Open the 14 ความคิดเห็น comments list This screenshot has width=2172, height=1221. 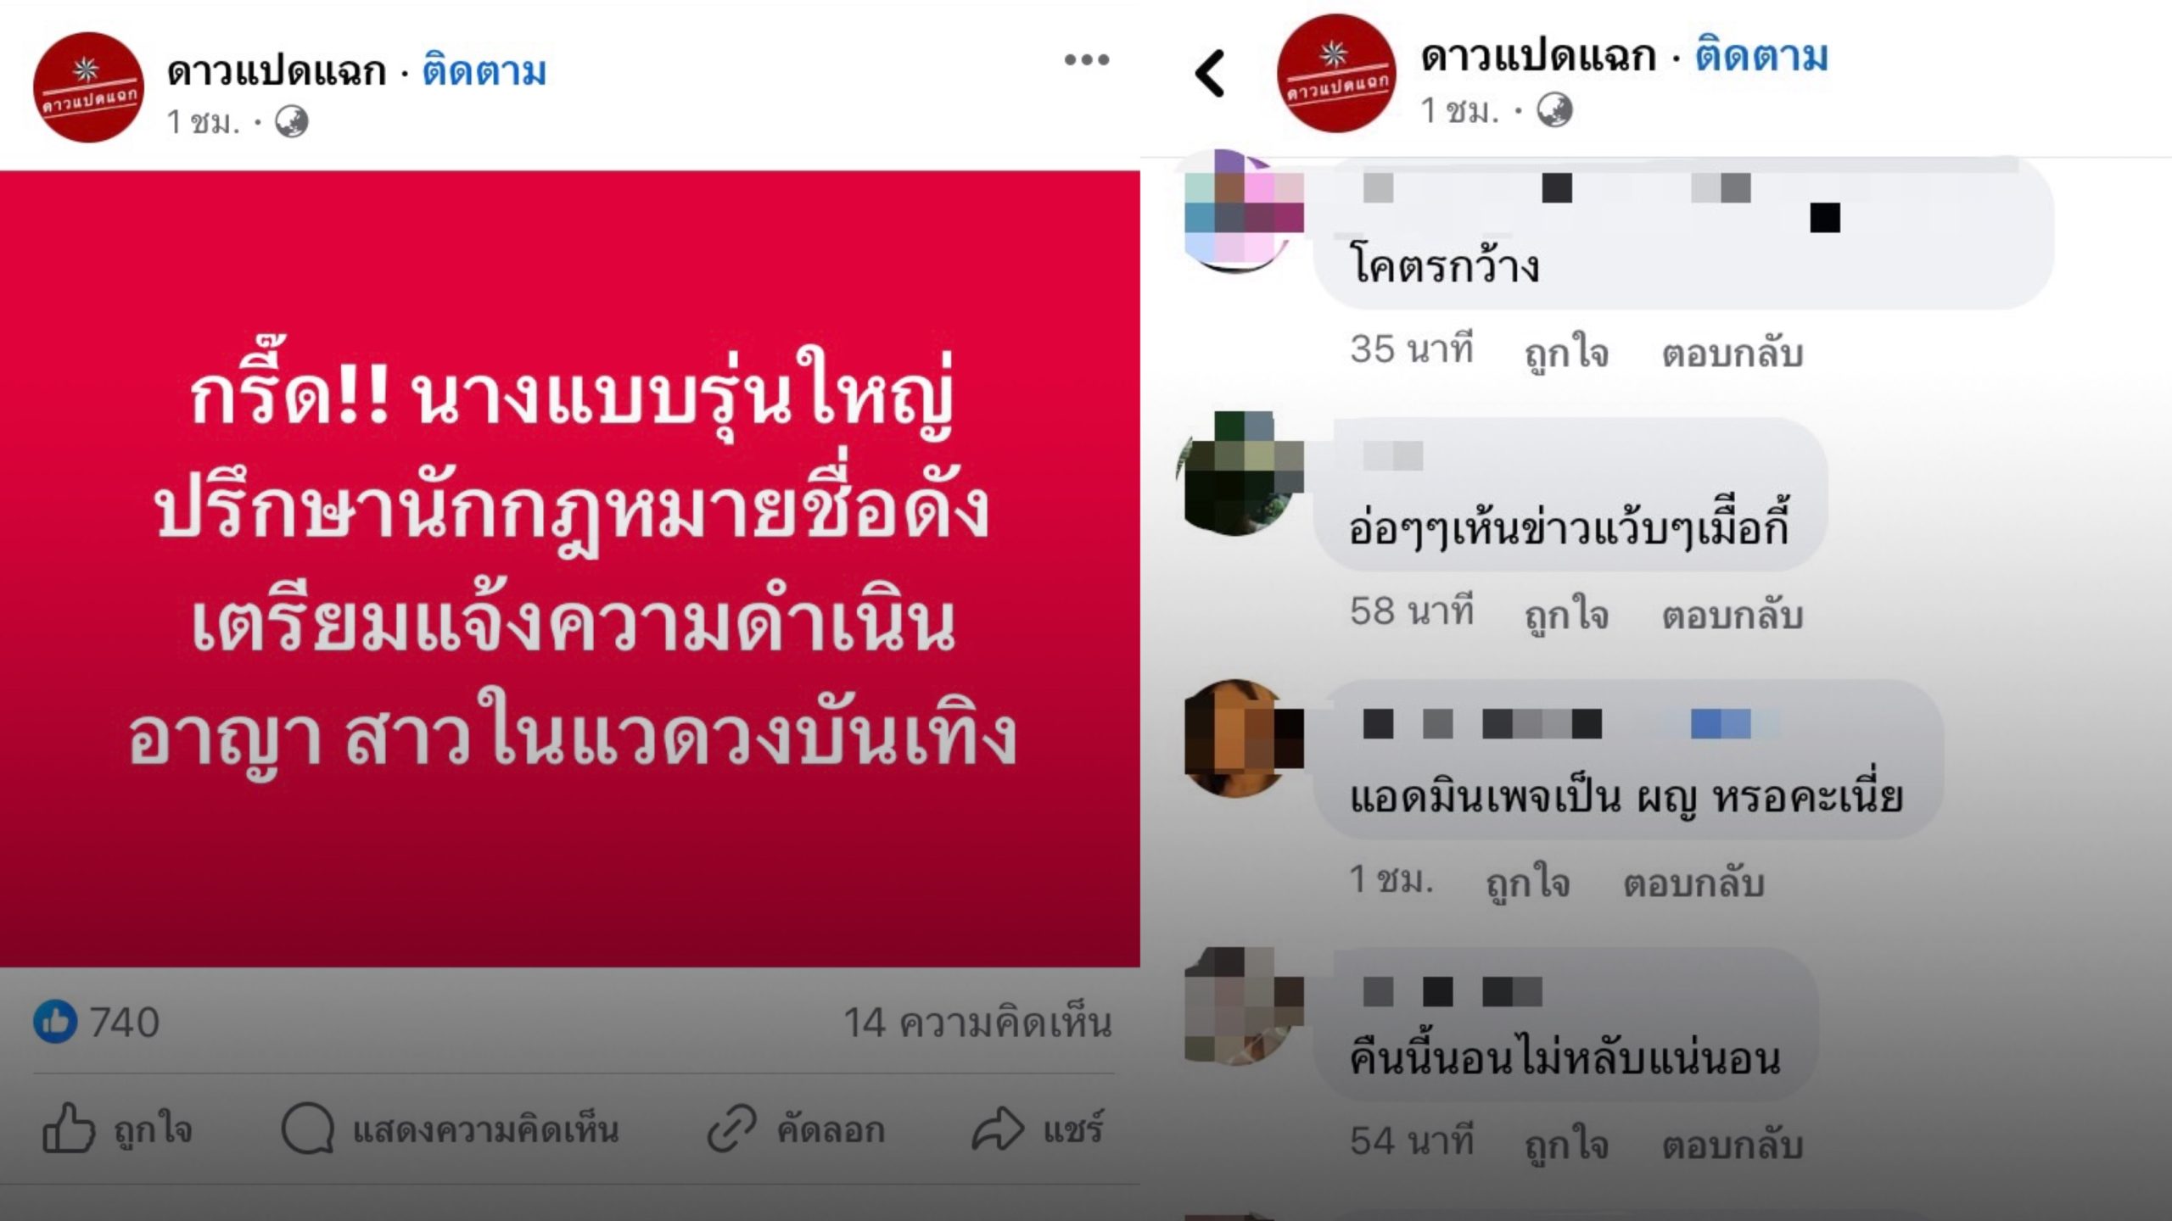pos(977,1023)
